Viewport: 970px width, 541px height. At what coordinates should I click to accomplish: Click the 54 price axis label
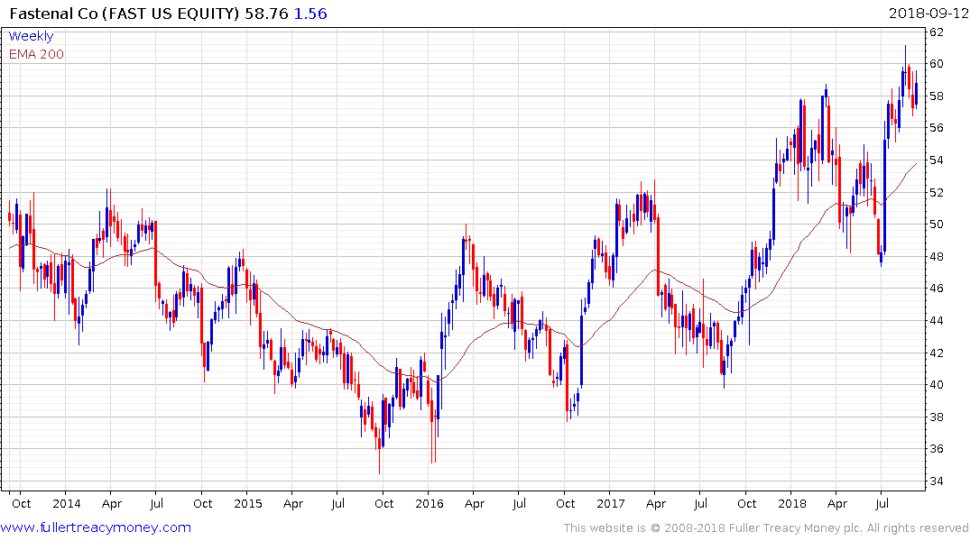936,160
